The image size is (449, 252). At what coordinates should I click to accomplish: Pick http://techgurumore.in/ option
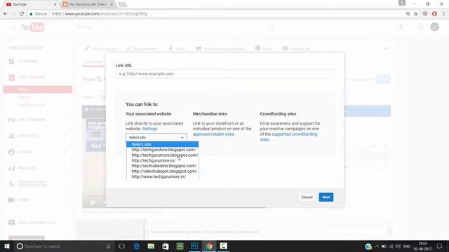154,160
